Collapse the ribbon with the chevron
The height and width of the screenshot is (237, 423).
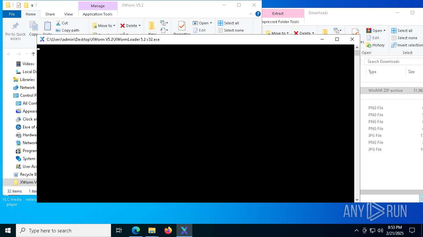tap(251, 14)
